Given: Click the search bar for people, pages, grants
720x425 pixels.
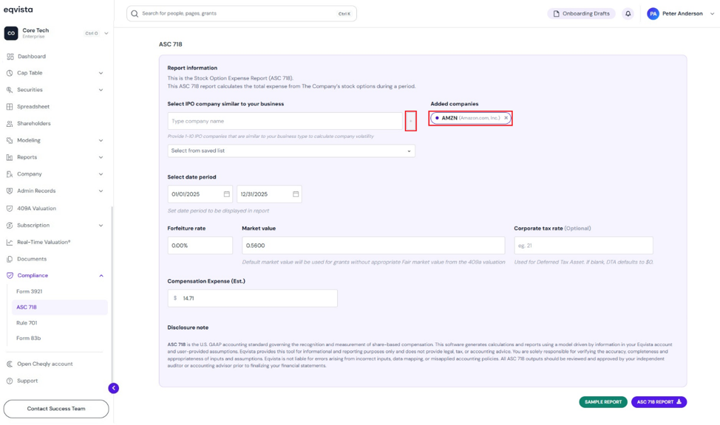Looking at the screenshot, I should pos(242,14).
